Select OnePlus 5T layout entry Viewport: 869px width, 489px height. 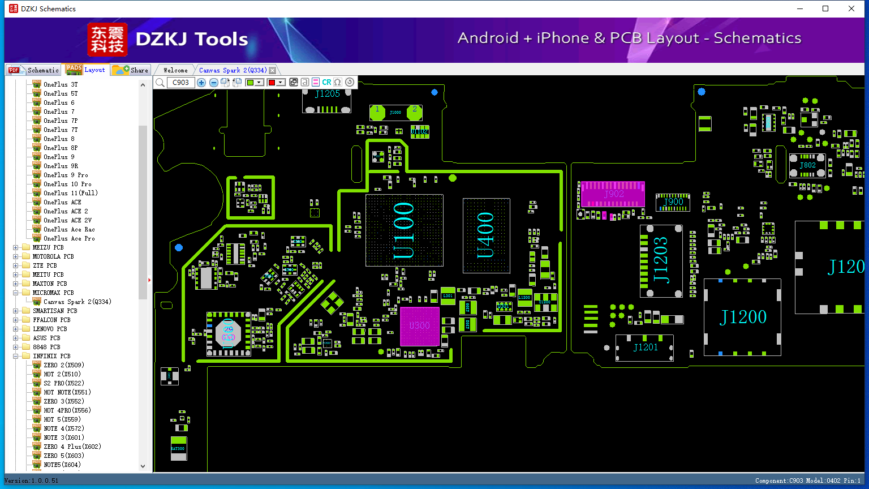pyautogui.click(x=61, y=93)
